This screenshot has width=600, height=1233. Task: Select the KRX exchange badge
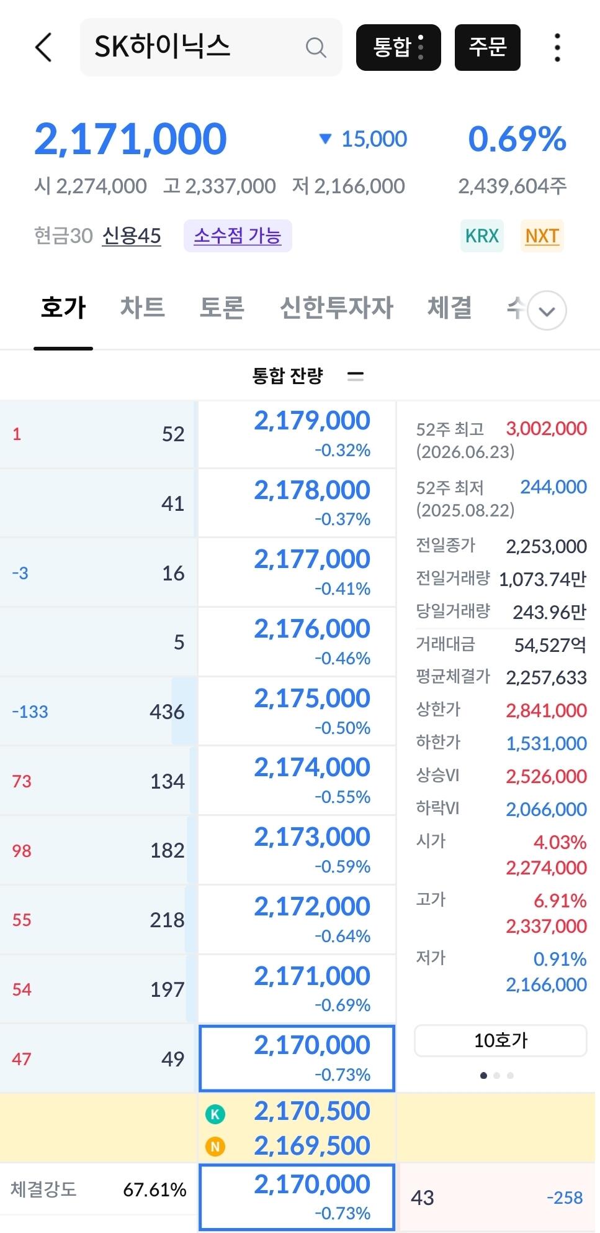(482, 236)
